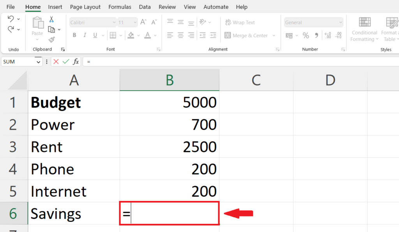Click the Orientation text angle icon
Image resolution: width=399 pixels, height=232 pixels.
[203, 22]
